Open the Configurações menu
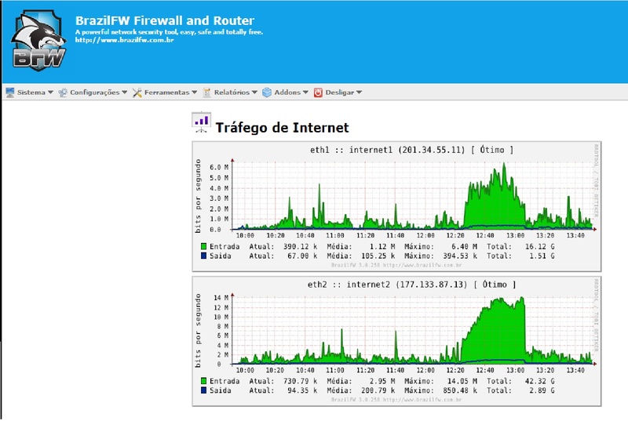 93,93
